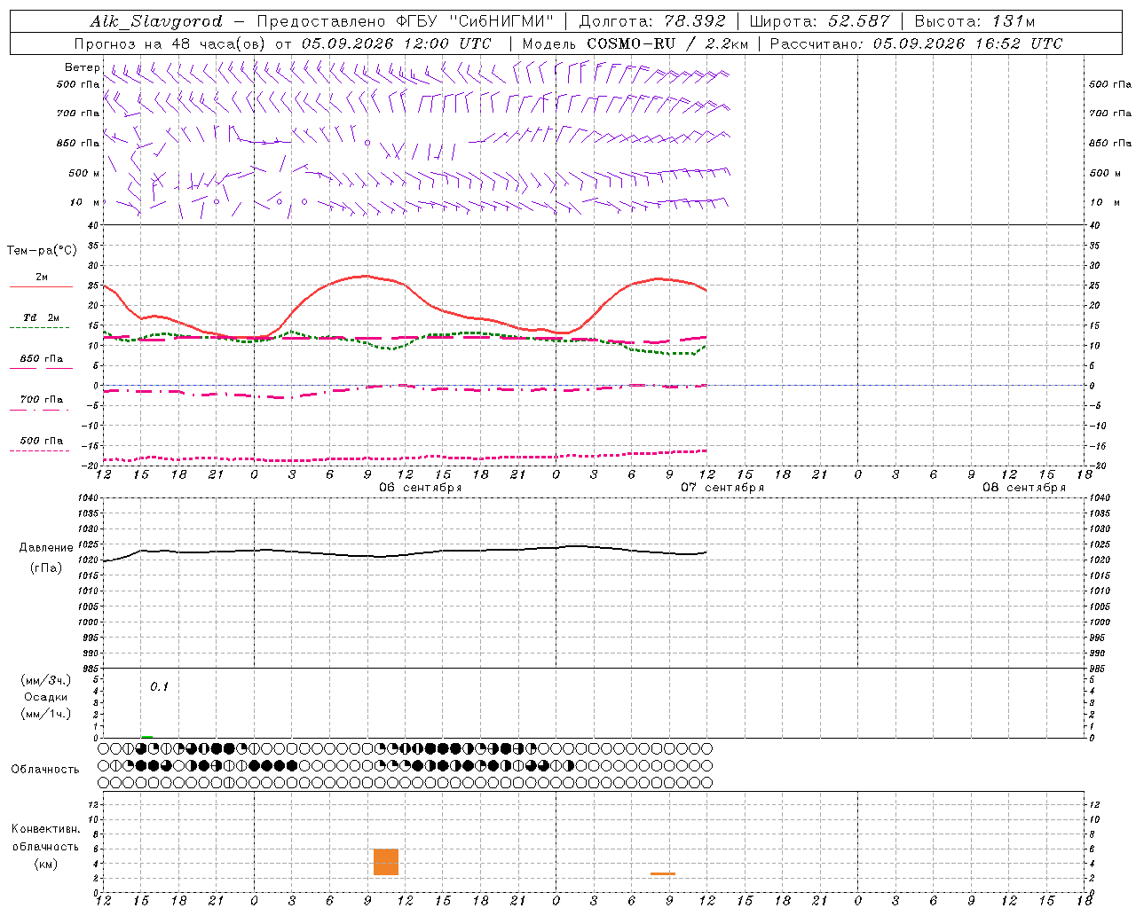Click the 2м temperature legend entry
Image resolution: width=1136 pixels, height=908 pixels.
(x=42, y=278)
